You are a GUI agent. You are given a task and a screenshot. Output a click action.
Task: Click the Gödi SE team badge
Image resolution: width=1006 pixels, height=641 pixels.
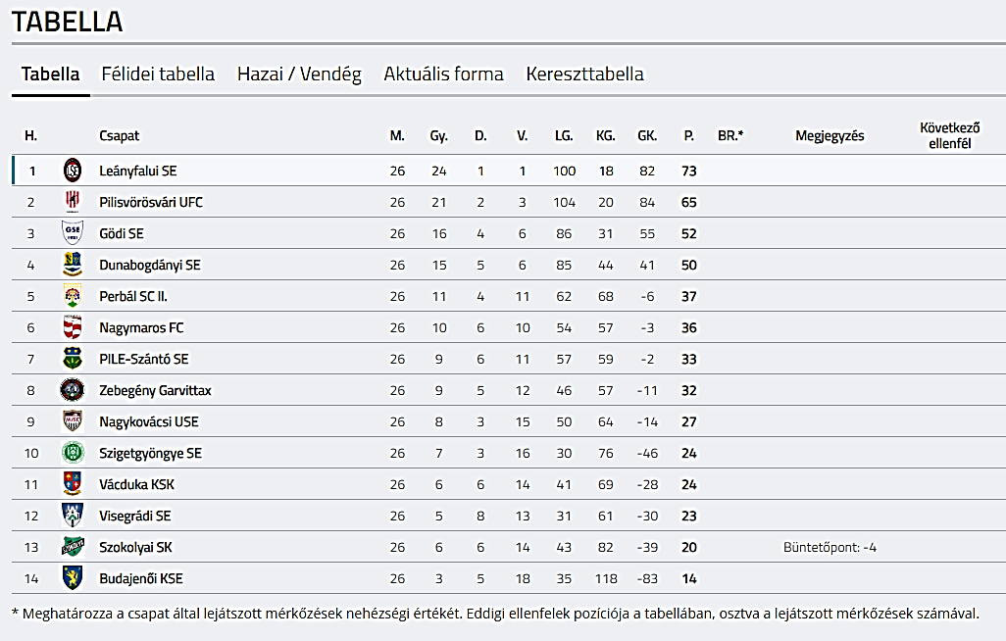[73, 233]
